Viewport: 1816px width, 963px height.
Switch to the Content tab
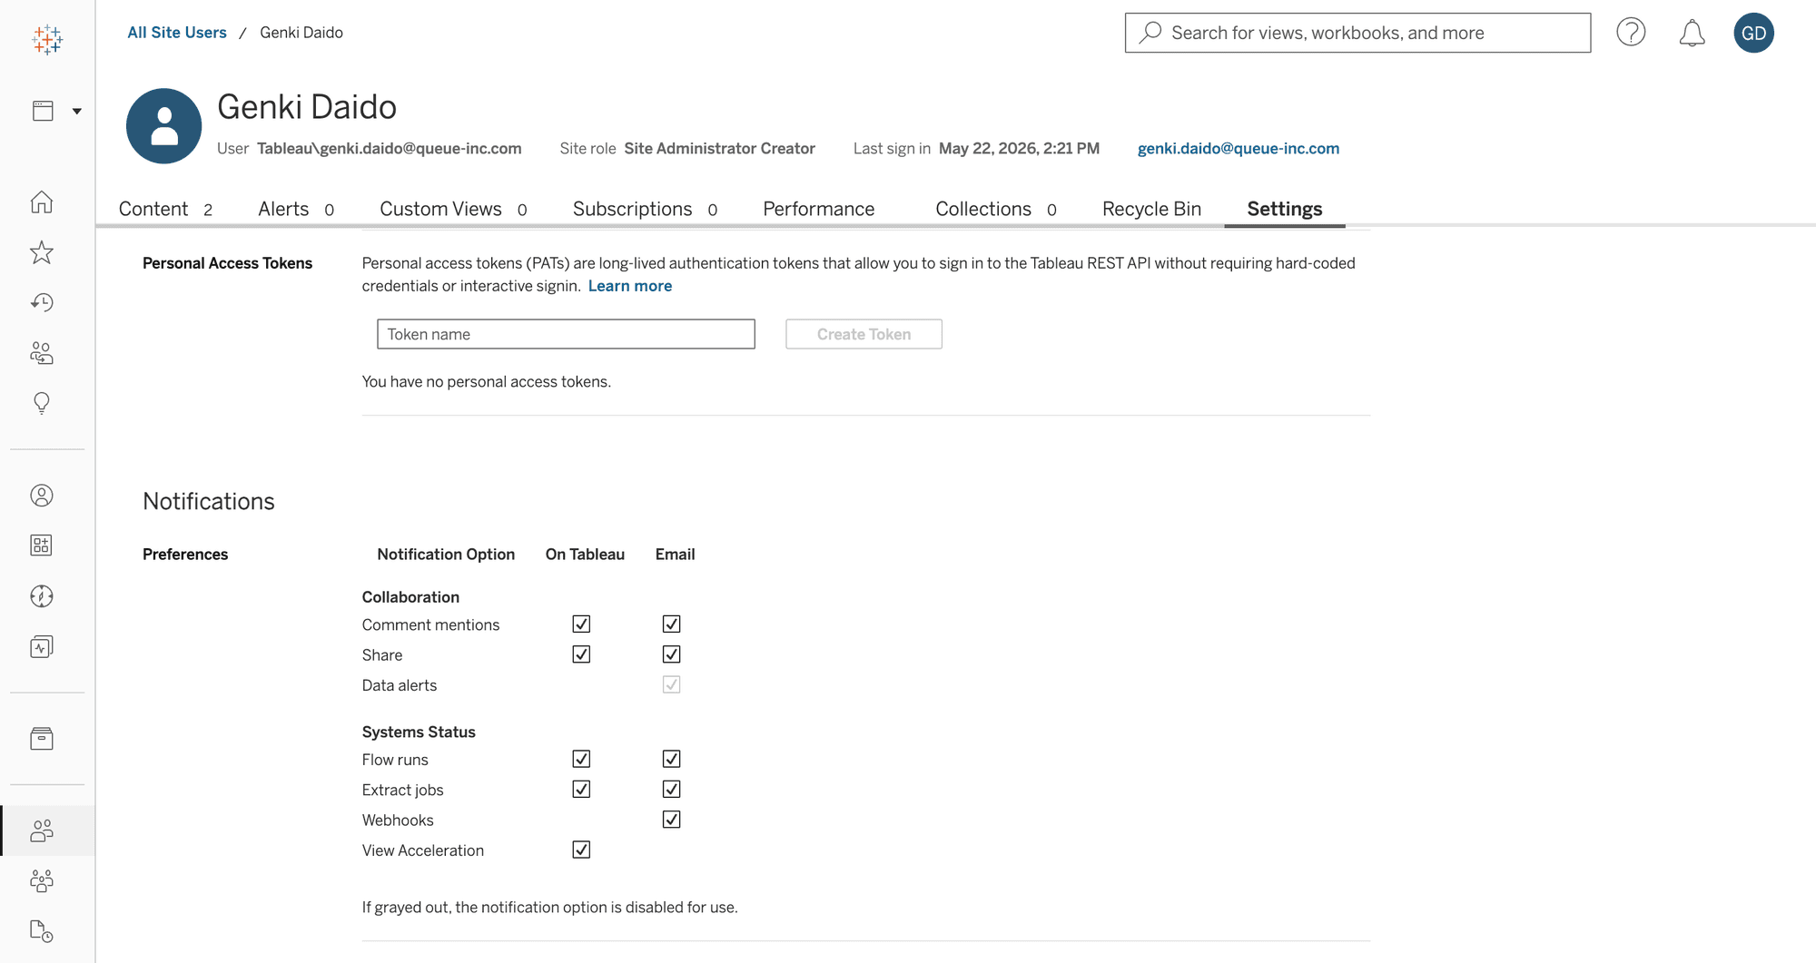point(165,209)
